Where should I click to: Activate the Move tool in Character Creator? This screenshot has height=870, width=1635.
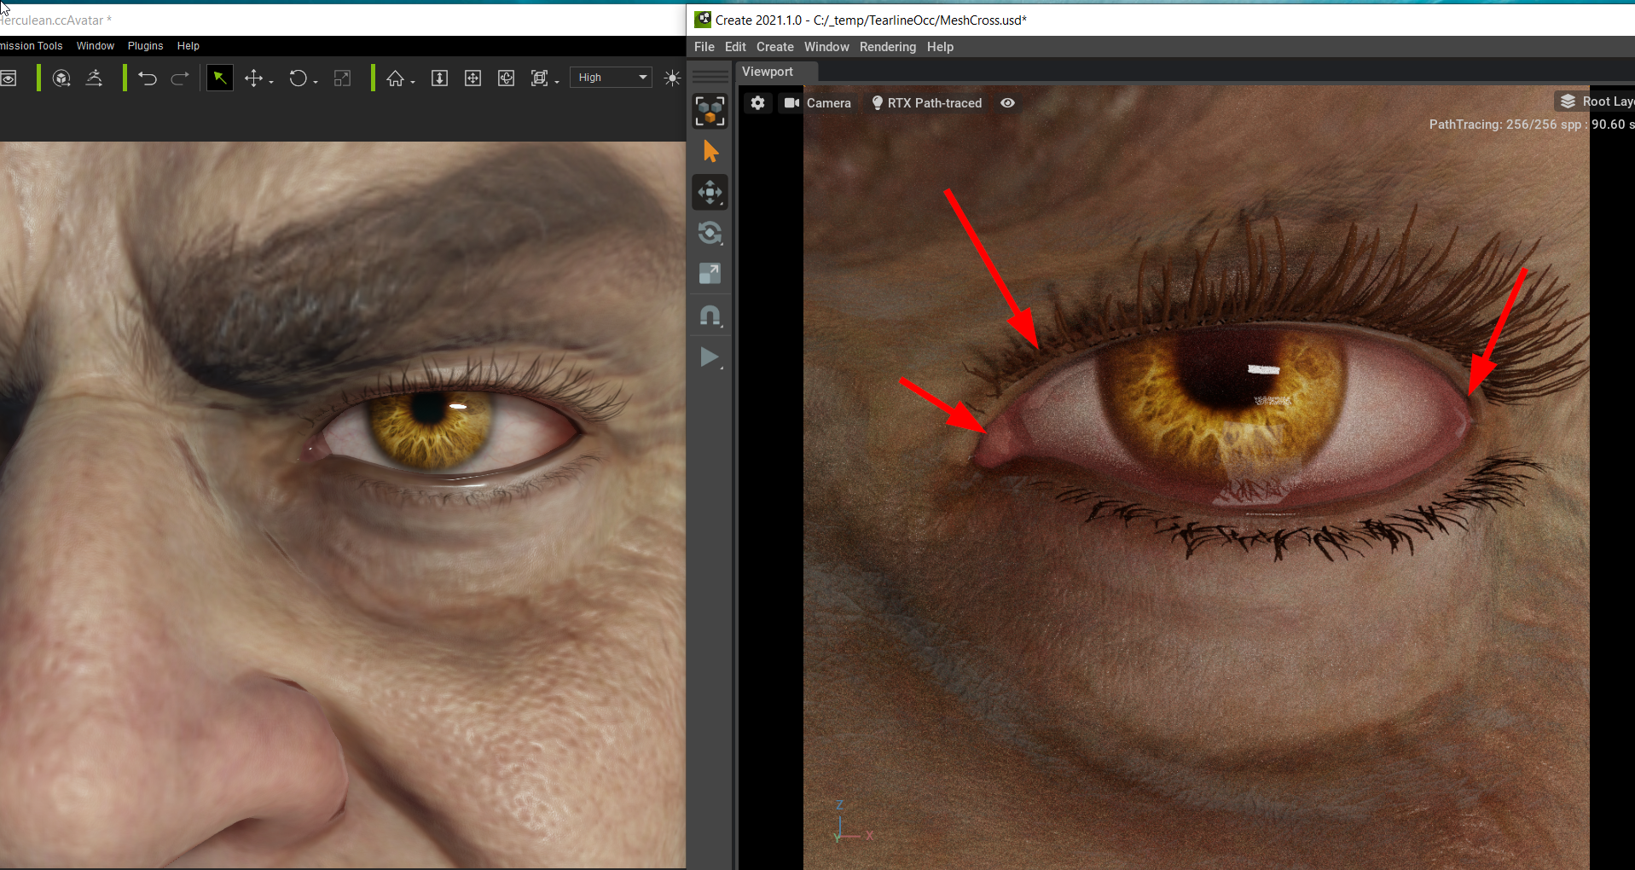253,78
